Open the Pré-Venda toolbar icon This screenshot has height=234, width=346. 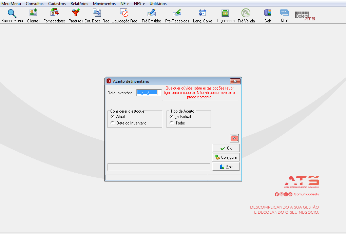pos(246,13)
